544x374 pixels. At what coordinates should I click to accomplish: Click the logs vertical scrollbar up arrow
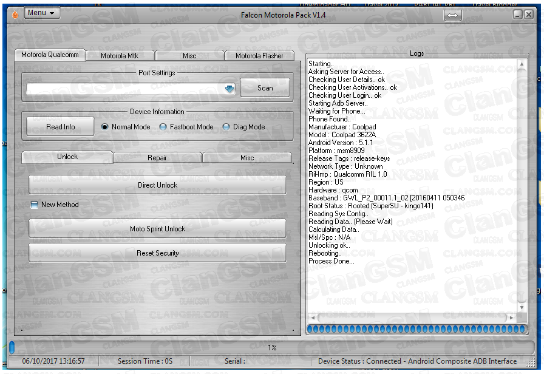(x=522, y=64)
